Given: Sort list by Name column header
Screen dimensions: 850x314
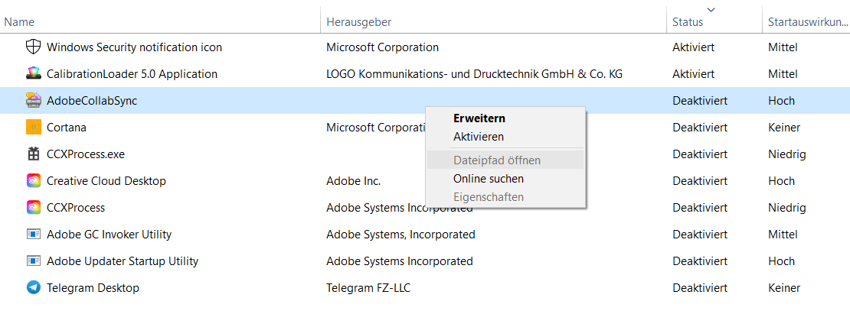Looking at the screenshot, I should pos(19,22).
